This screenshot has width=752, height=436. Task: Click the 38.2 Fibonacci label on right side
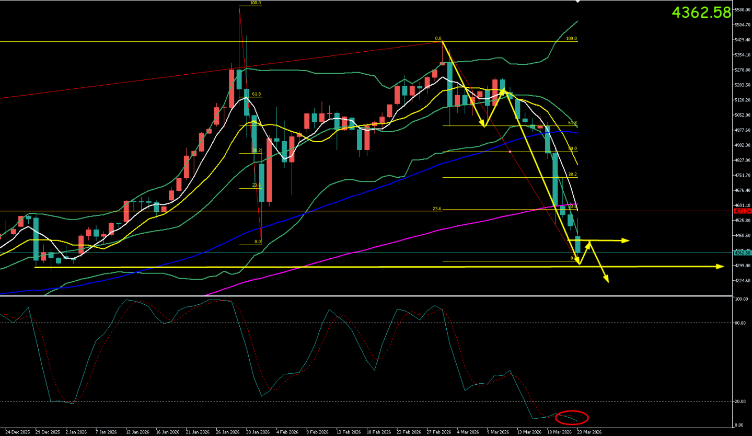572,175
